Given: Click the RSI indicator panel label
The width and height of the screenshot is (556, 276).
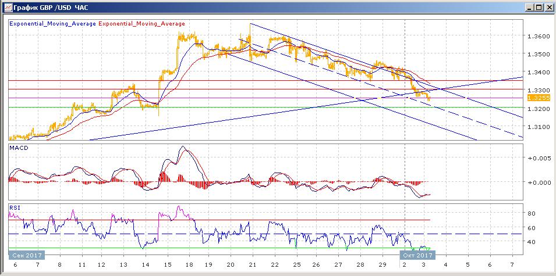Looking at the screenshot, I should [x=15, y=206].
